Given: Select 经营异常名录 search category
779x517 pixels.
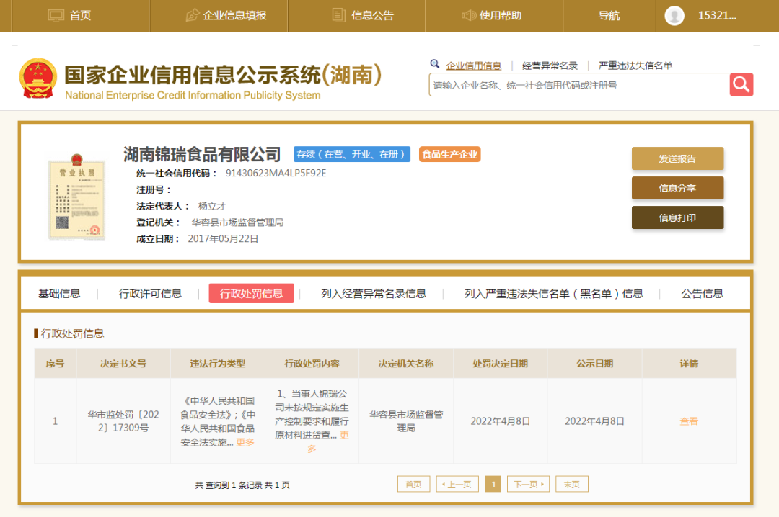Looking at the screenshot, I should 550,66.
